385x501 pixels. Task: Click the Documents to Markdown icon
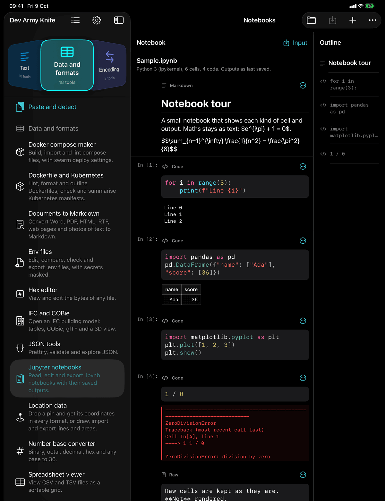point(20,224)
